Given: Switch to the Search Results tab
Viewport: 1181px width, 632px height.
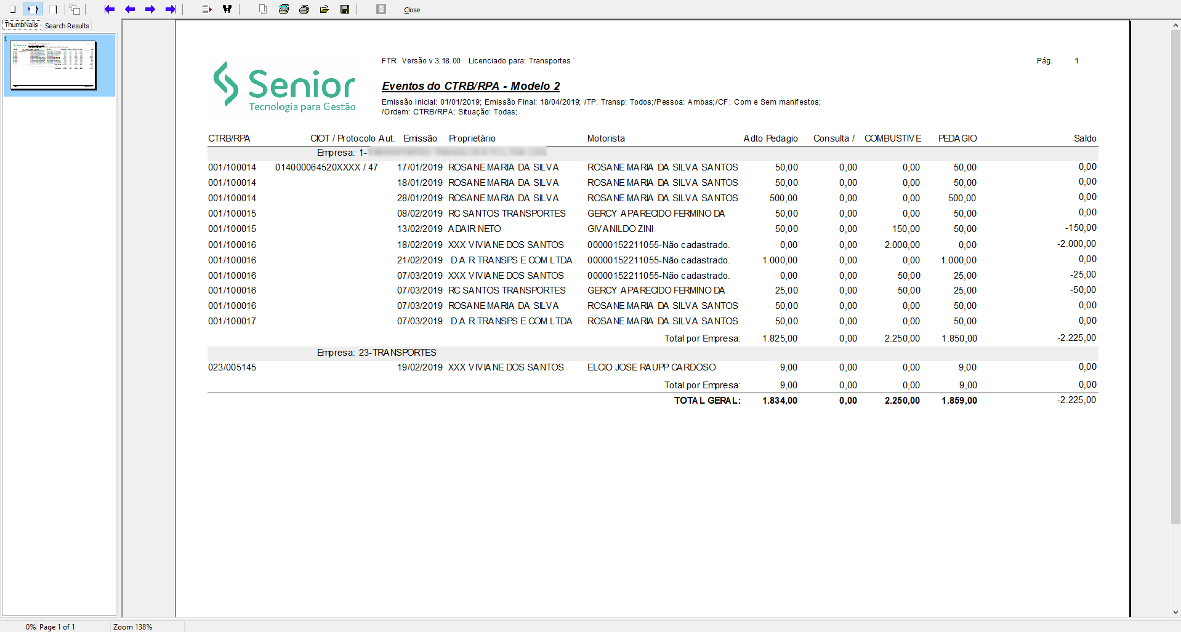Looking at the screenshot, I should point(67,26).
